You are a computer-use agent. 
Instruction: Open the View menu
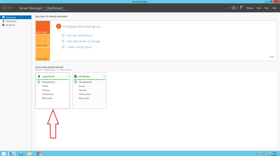[266, 8]
